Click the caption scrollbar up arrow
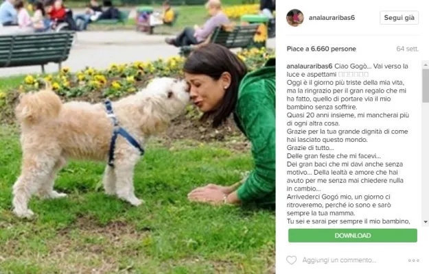Viewport: 429px width, 274px height. coord(426,65)
